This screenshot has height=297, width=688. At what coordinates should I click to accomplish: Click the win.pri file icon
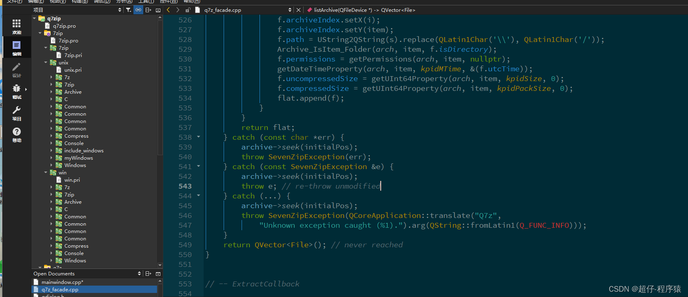pyautogui.click(x=59, y=180)
